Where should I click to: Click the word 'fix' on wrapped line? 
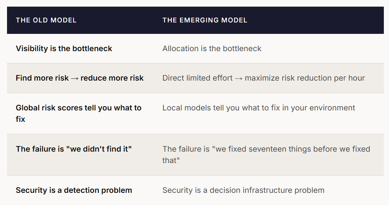click(x=20, y=119)
